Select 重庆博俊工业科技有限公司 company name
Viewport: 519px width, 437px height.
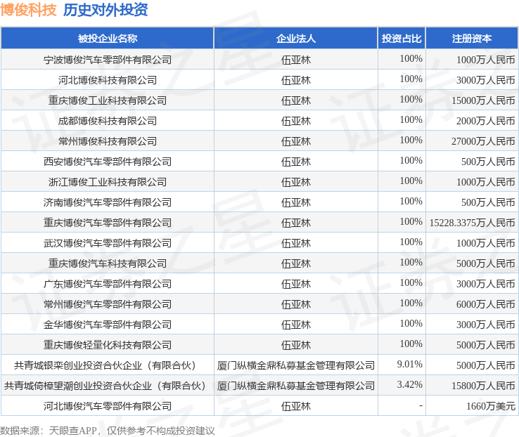(x=108, y=100)
